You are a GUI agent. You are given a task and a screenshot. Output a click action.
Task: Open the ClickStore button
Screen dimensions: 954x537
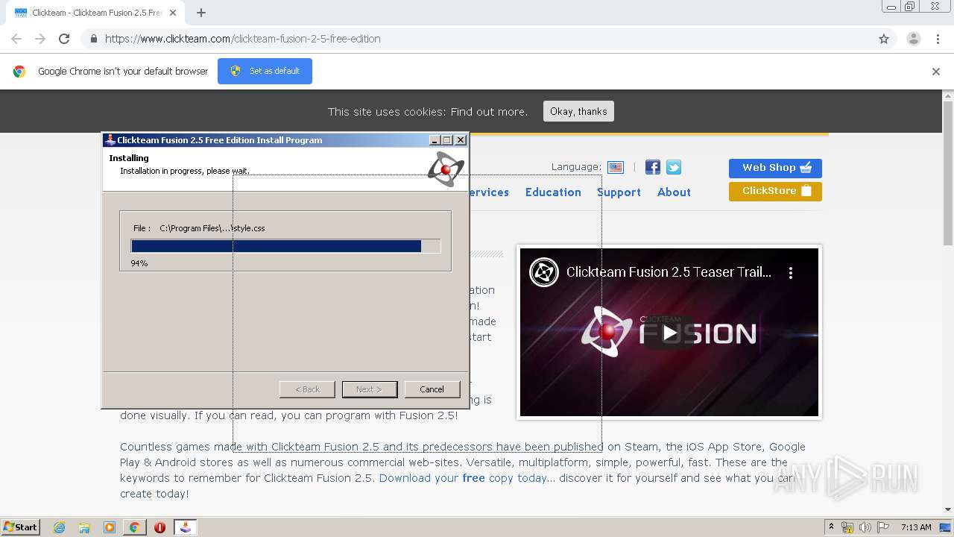coord(775,191)
